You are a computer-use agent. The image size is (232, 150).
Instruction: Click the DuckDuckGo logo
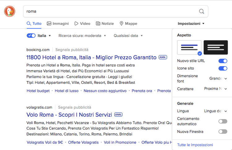[10, 11]
